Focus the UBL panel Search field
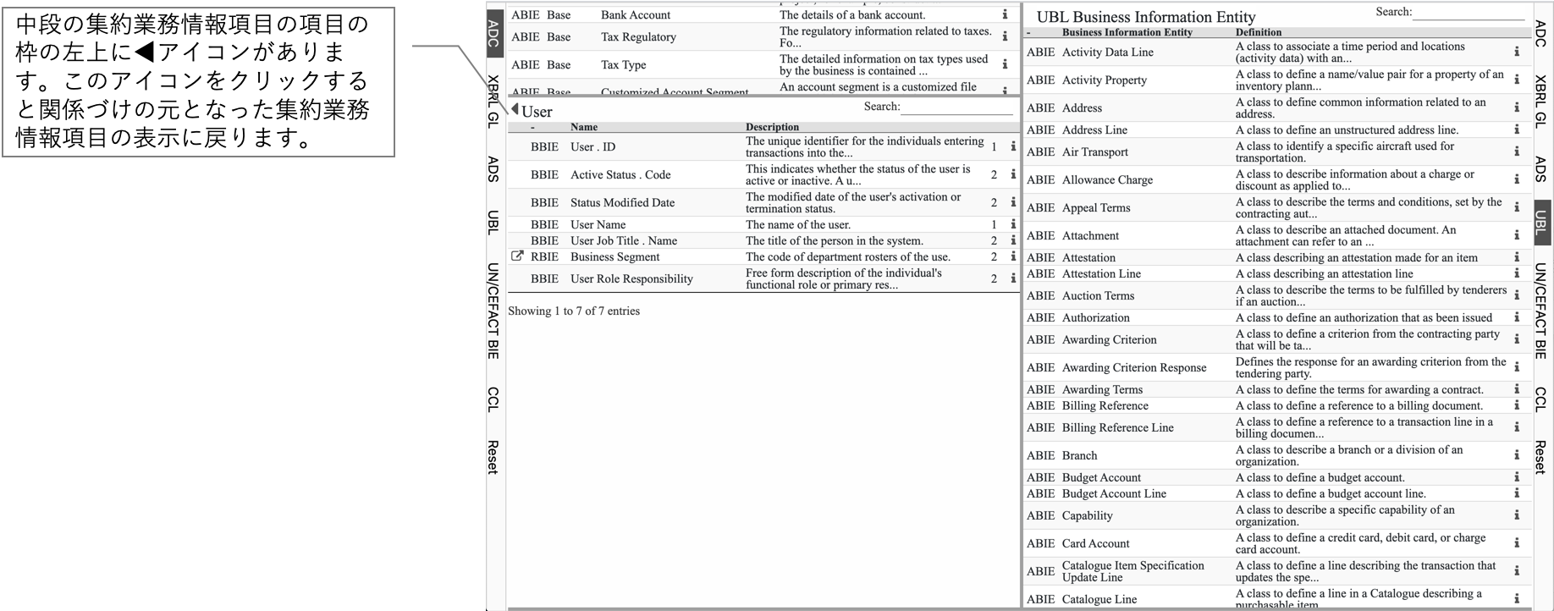Image resolution: width=1554 pixels, height=611 pixels. click(1468, 13)
